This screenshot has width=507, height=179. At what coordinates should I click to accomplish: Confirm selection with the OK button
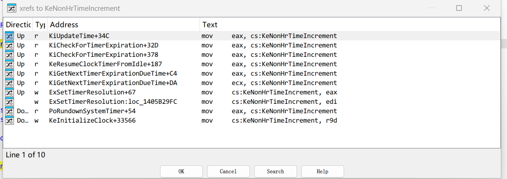click(x=181, y=171)
